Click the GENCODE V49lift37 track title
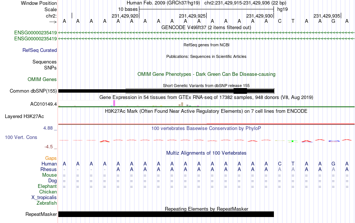This screenshot has width=355, height=223. pyautogui.click(x=206, y=27)
